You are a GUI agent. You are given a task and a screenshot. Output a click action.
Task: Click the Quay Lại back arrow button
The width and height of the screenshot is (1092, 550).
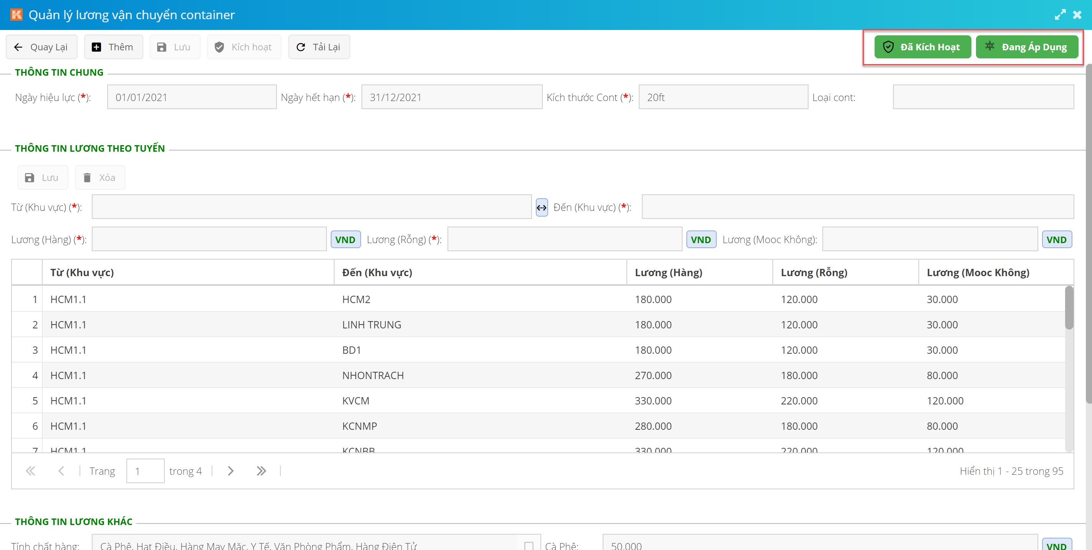click(41, 47)
